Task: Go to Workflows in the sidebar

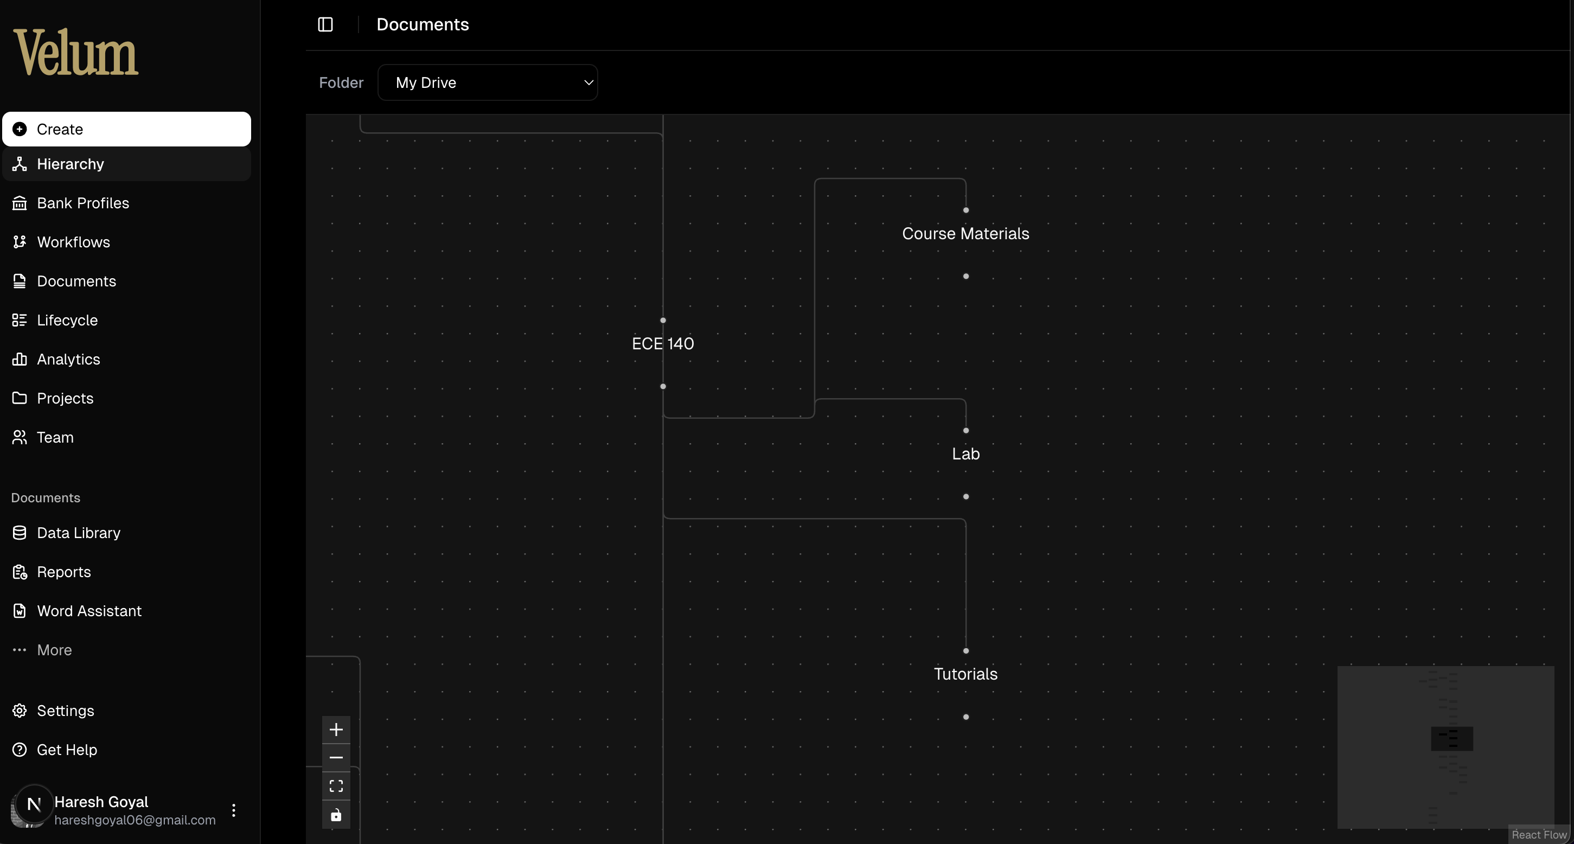Action: pyautogui.click(x=73, y=242)
